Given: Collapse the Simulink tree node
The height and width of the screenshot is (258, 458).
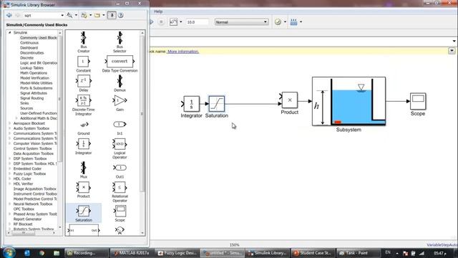Looking at the screenshot, I should (x=9, y=33).
